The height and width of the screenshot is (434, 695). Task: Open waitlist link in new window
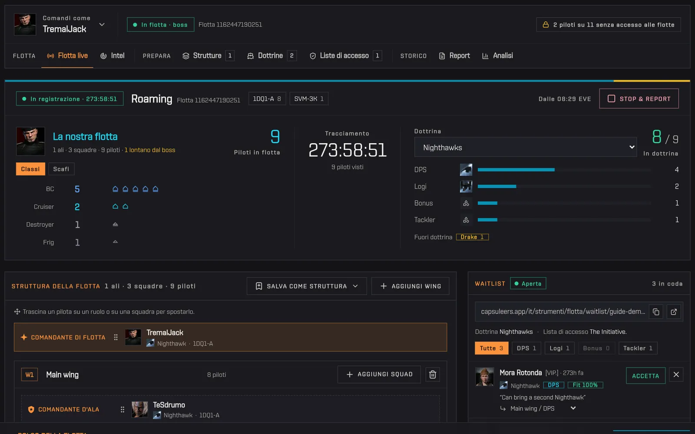coord(674,312)
